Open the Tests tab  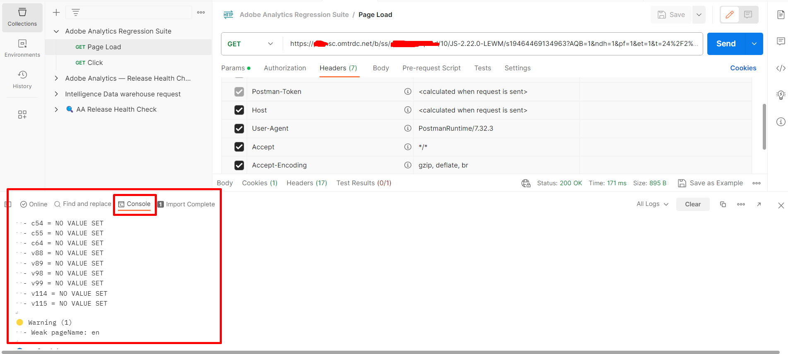tap(483, 68)
